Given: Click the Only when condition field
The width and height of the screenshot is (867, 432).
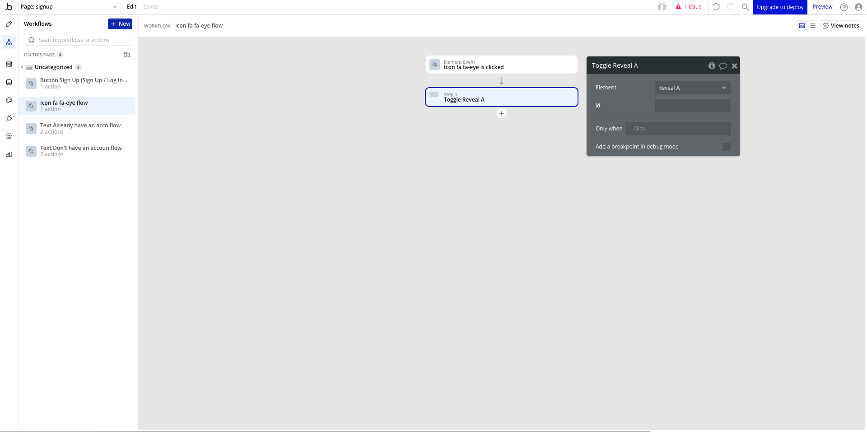Looking at the screenshot, I should click(x=678, y=129).
